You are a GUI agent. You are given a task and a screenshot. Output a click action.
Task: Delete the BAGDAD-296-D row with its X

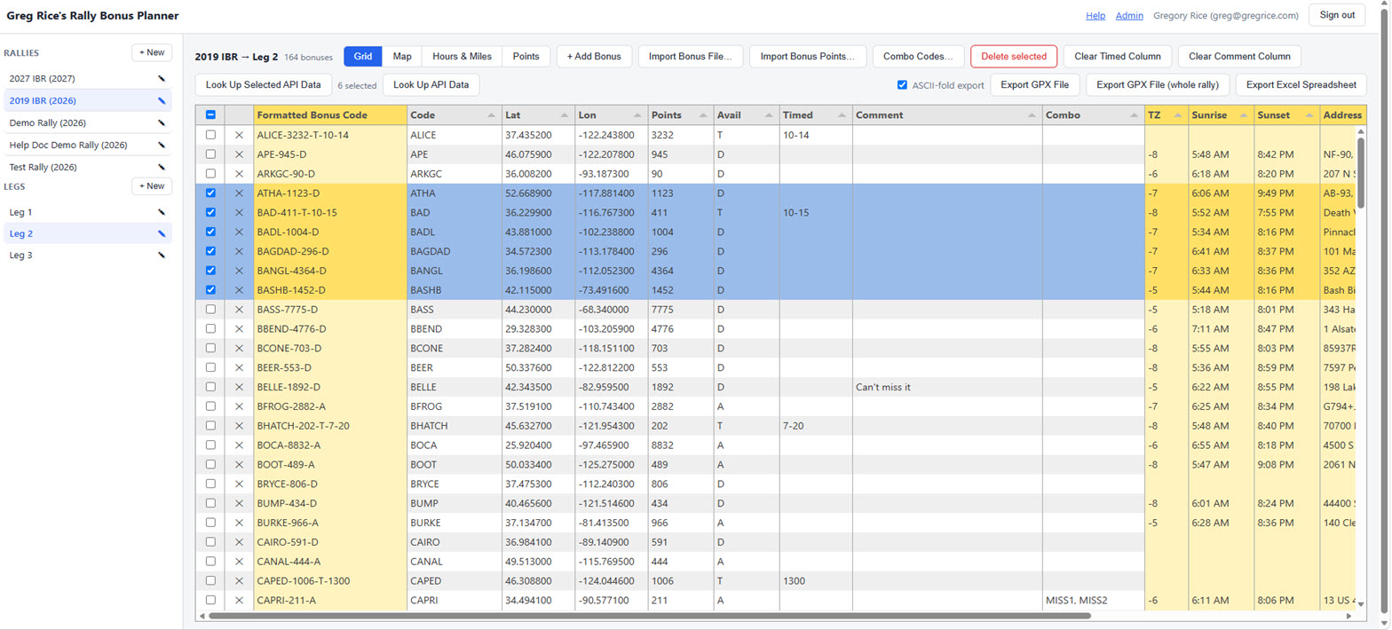239,251
